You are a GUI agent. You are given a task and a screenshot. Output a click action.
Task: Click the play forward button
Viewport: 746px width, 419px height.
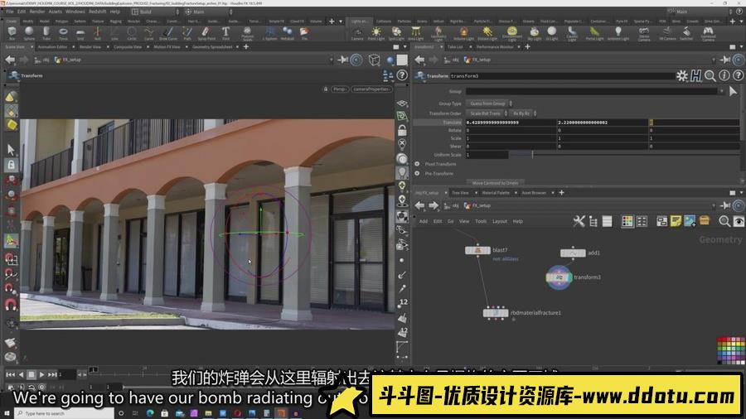tap(41, 375)
